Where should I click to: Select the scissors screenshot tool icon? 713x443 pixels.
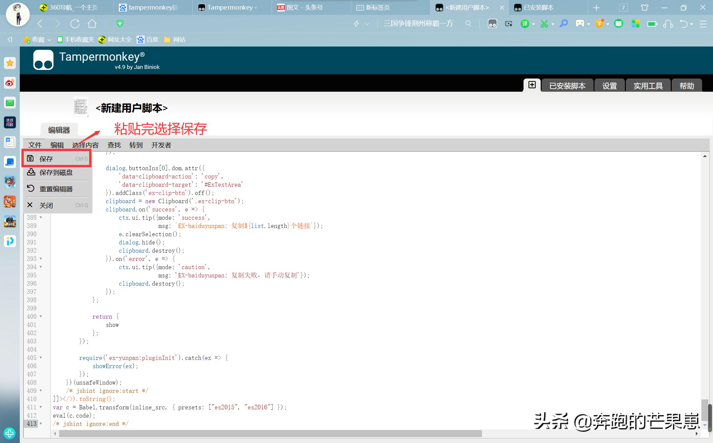[545, 24]
